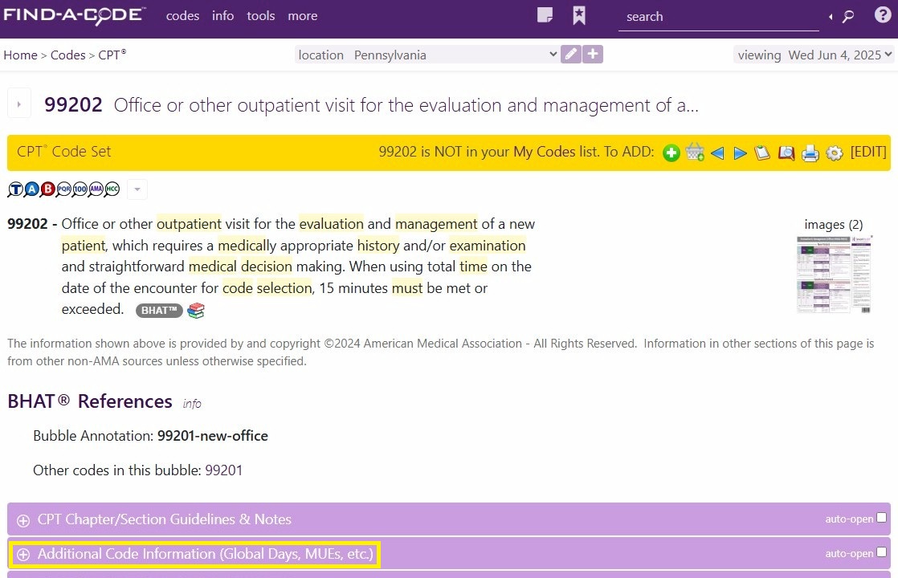Click the highlighted term 'examination'
Image resolution: width=898 pixels, height=578 pixels.
(488, 246)
